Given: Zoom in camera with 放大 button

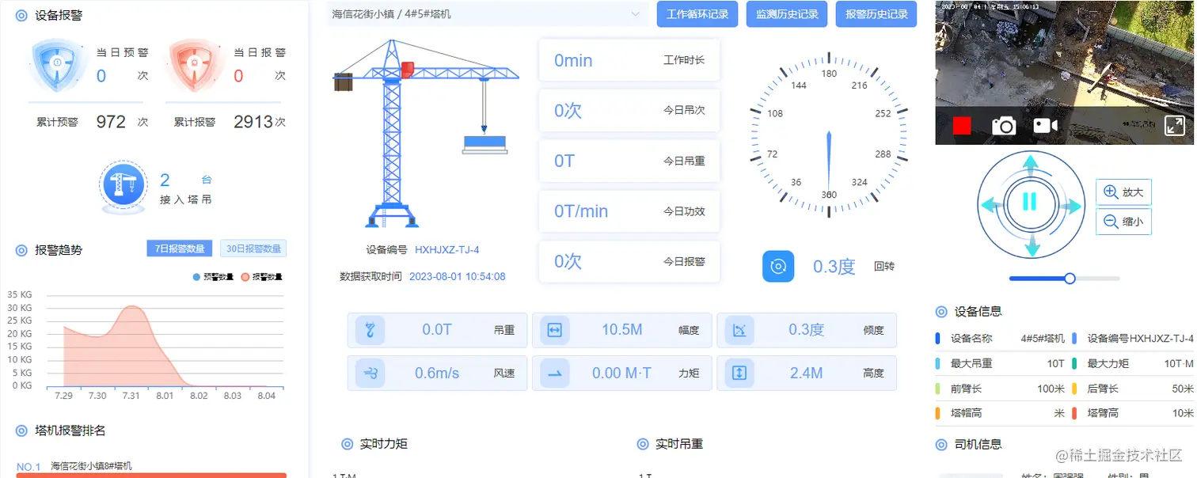Looking at the screenshot, I should click(1123, 192).
